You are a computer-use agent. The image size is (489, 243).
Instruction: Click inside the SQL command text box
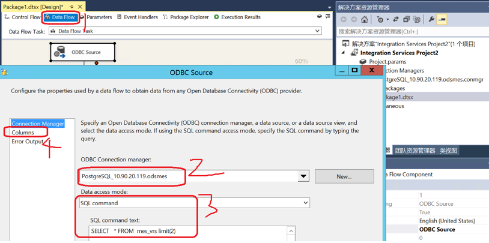pyautogui.click(x=189, y=233)
